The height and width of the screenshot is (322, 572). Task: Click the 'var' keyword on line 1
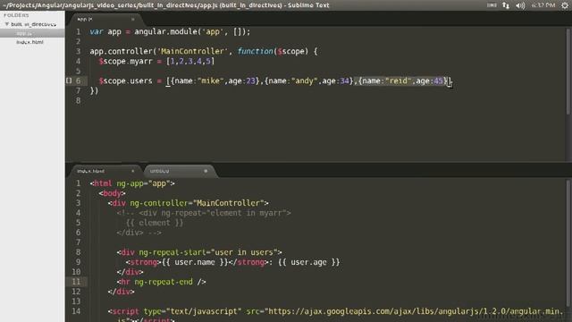pos(97,32)
